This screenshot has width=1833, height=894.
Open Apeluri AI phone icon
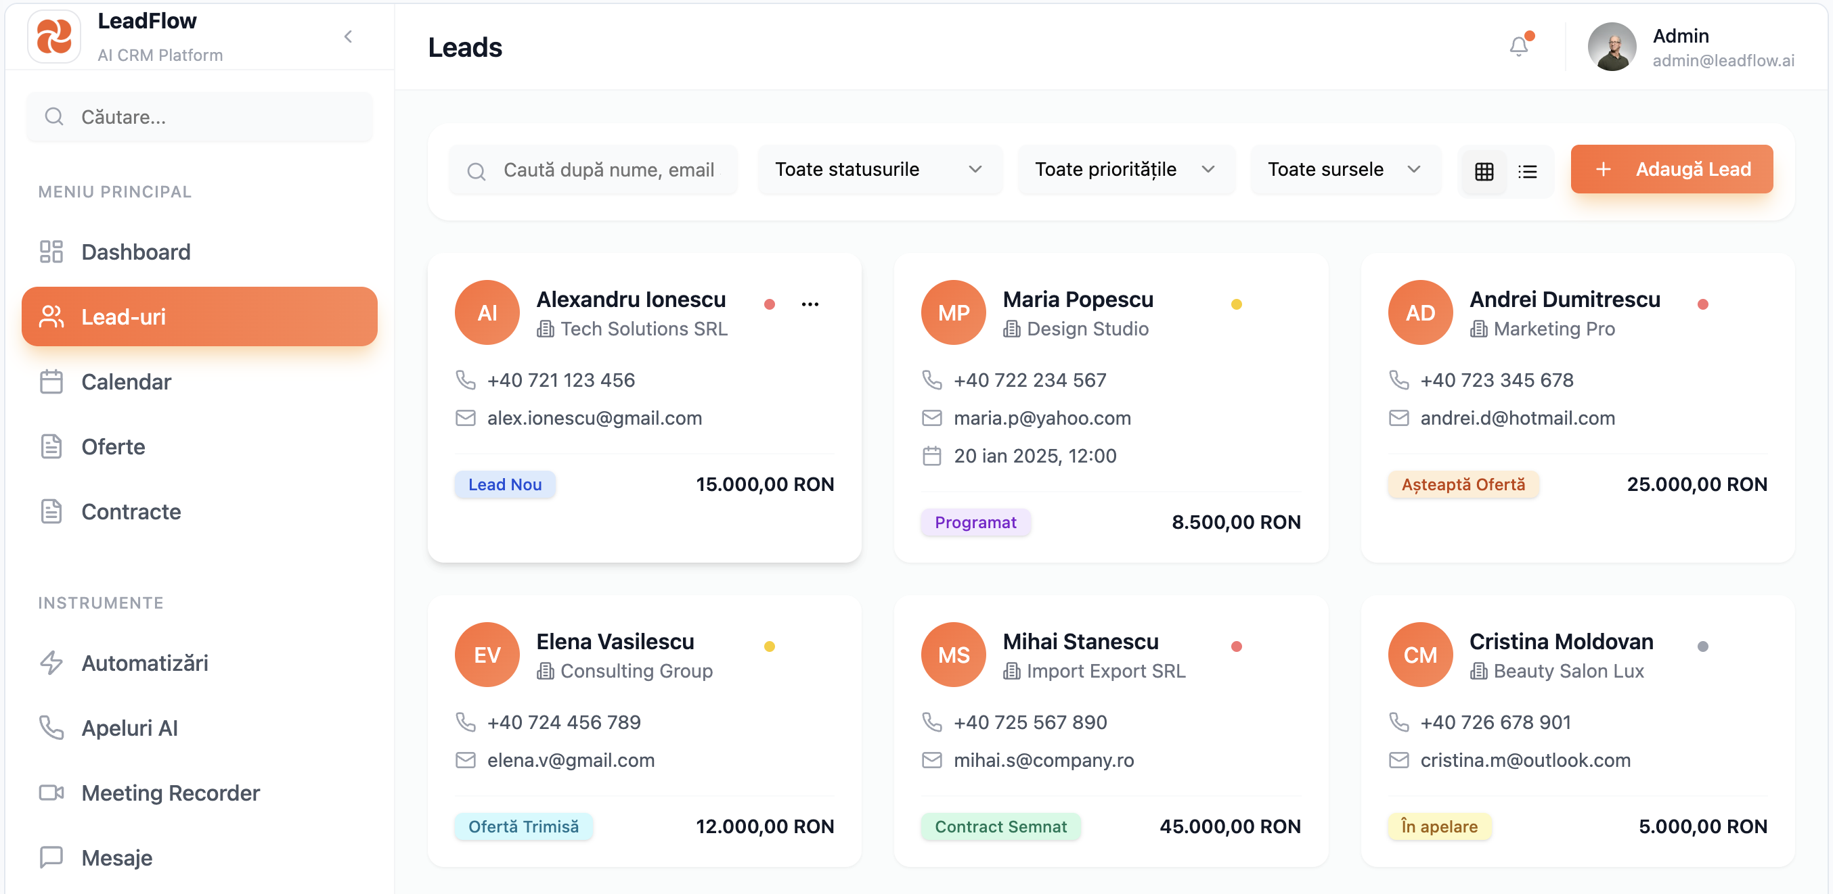click(51, 728)
